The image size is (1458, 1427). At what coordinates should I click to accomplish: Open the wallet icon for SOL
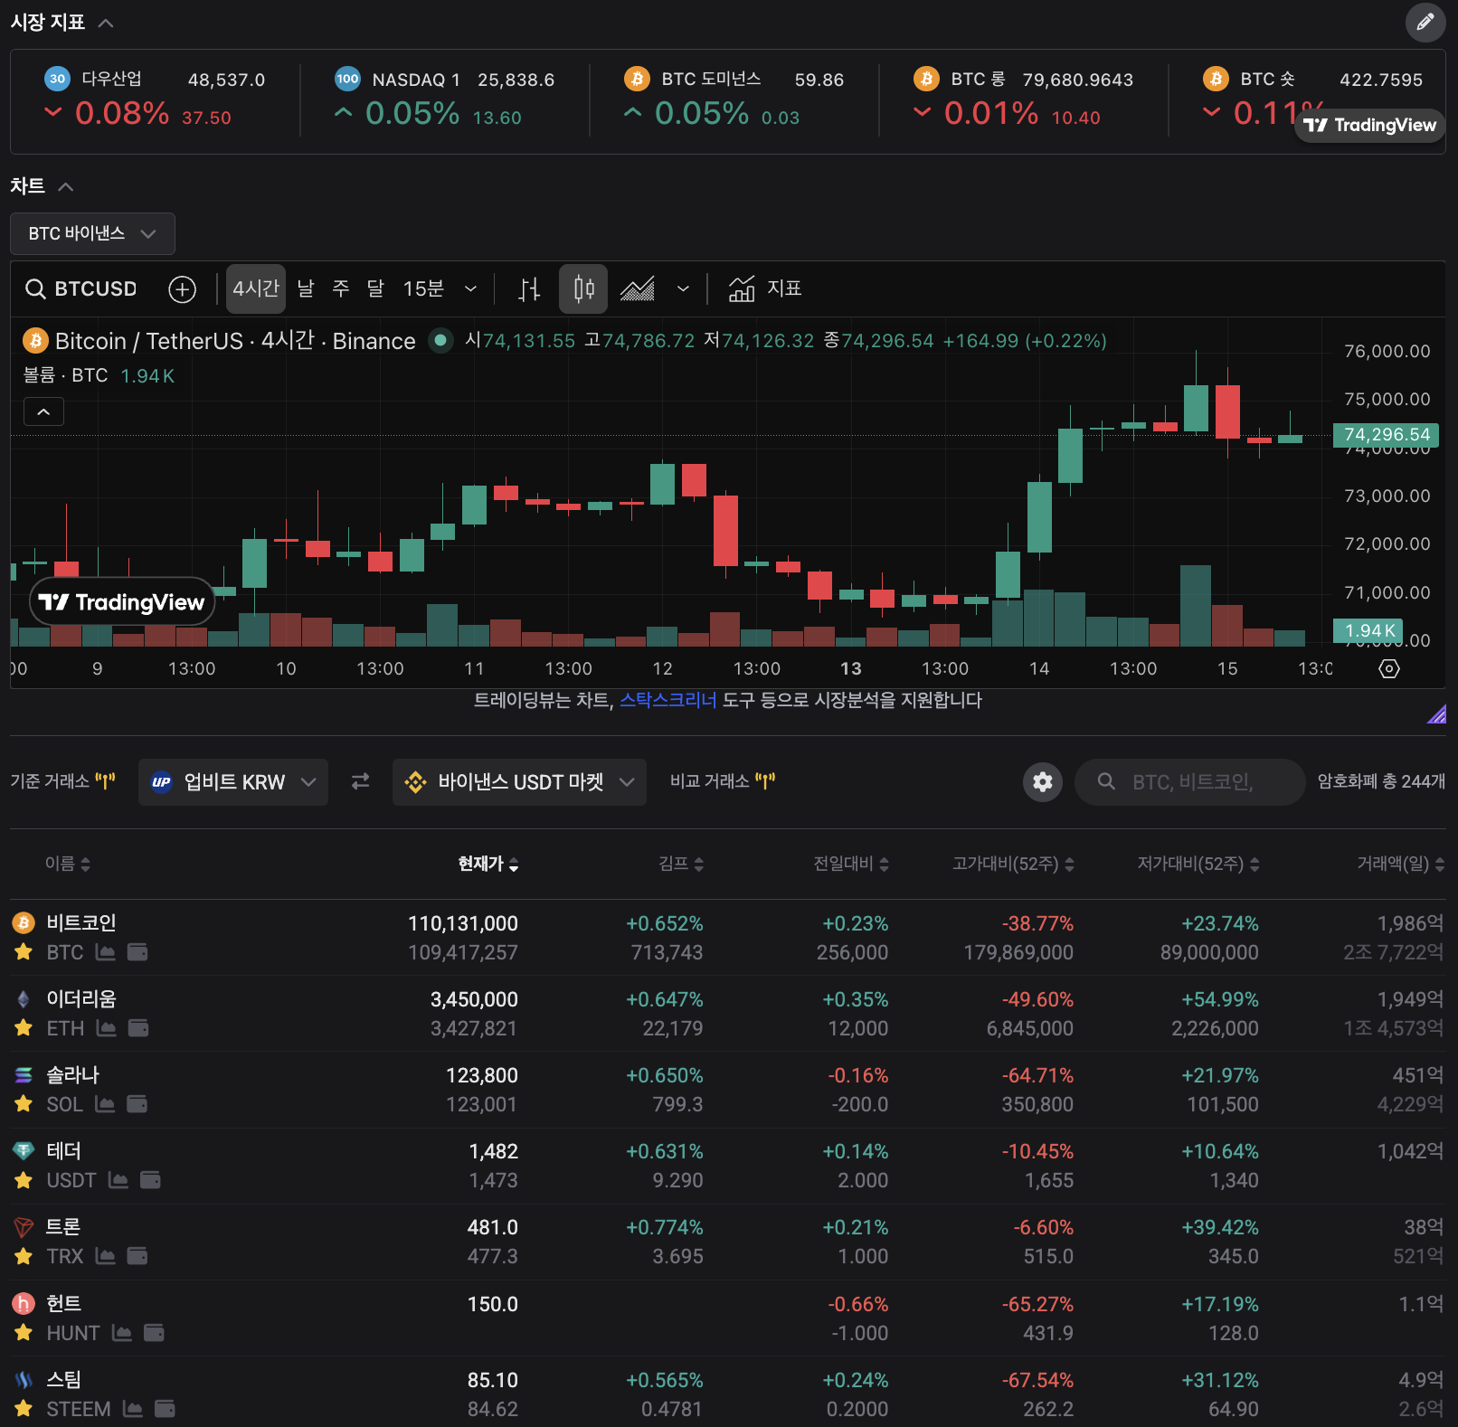pyautogui.click(x=137, y=1103)
